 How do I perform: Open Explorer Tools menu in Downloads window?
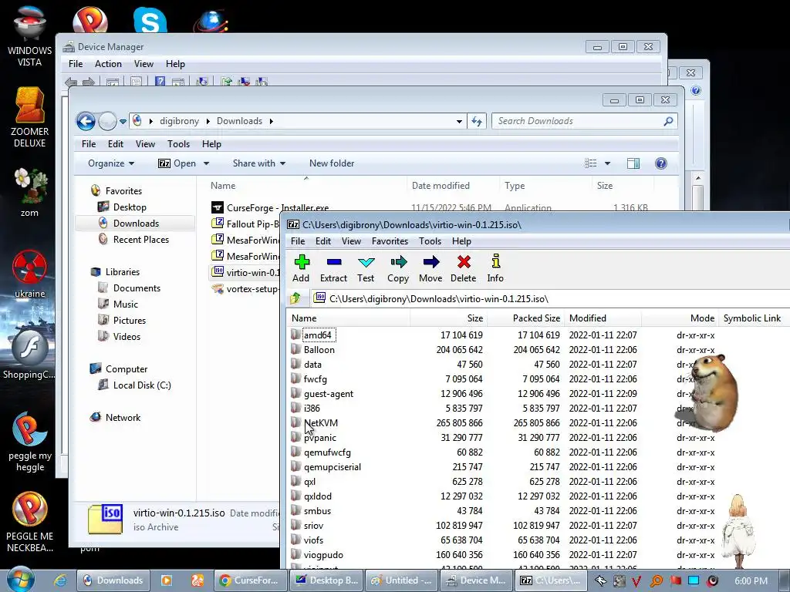tap(178, 144)
